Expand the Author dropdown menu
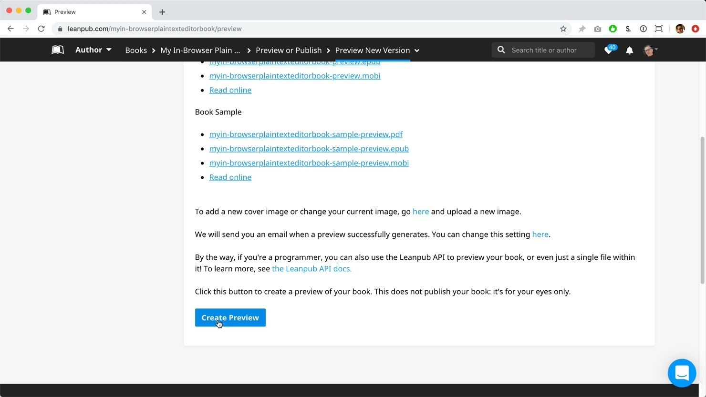 click(x=93, y=50)
